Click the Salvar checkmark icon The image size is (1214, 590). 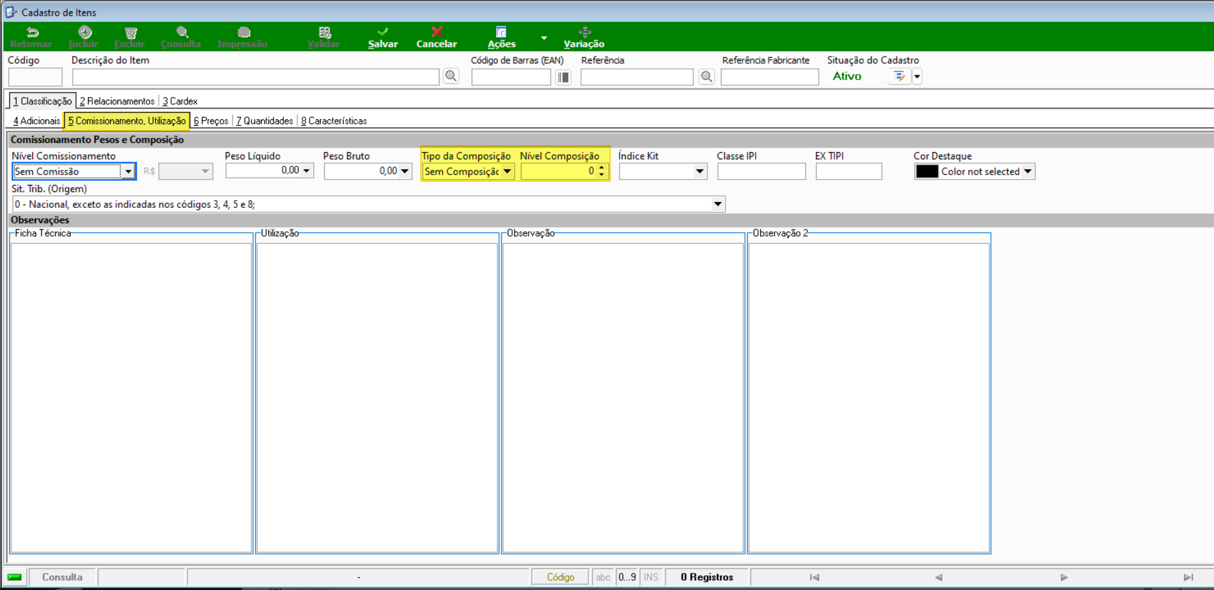(x=382, y=31)
